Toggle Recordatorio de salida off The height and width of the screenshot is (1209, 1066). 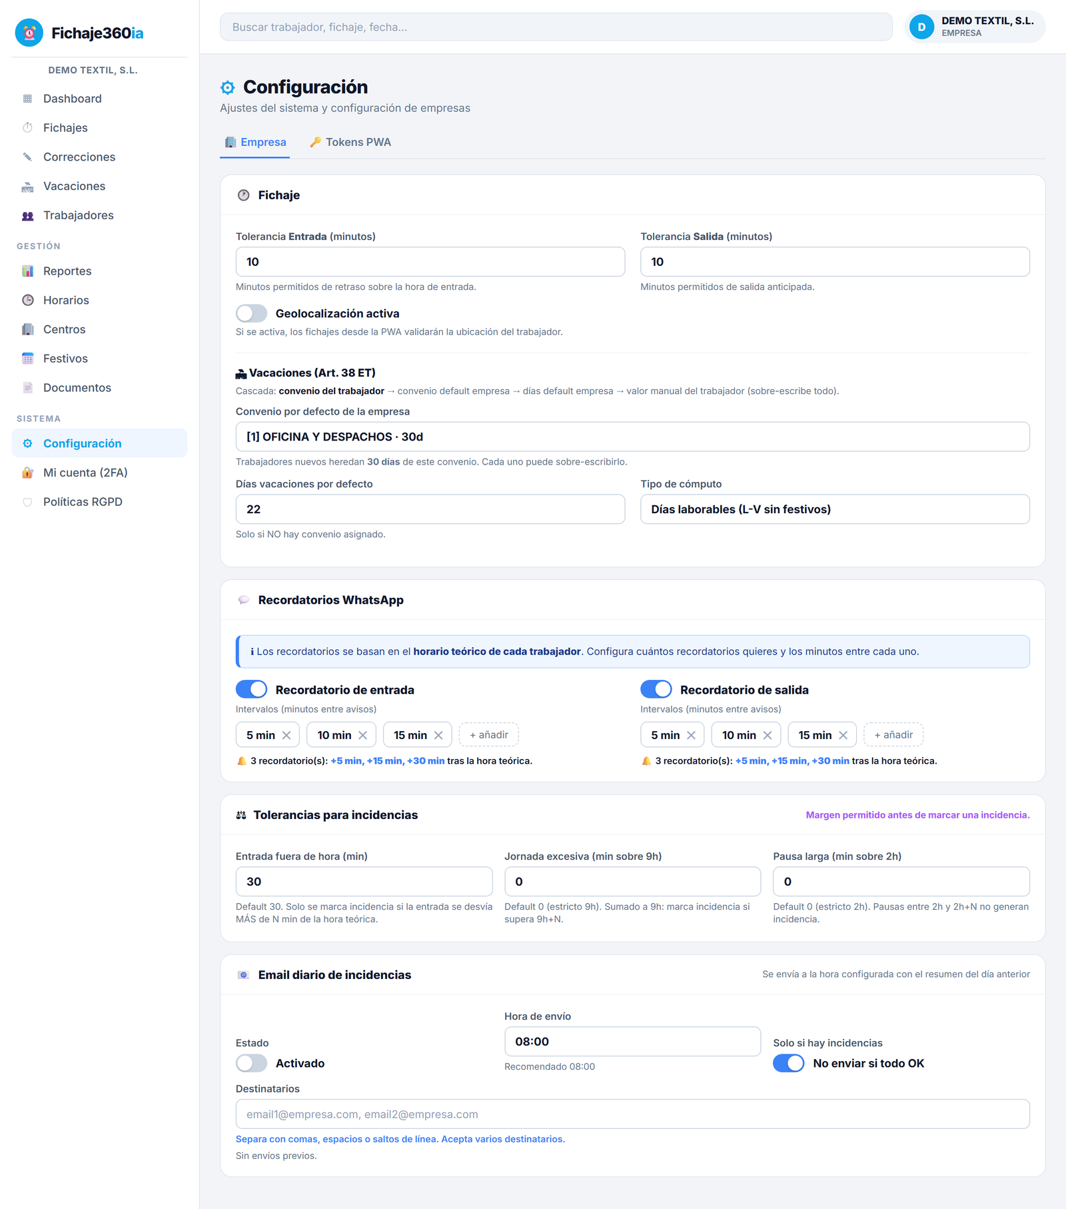tap(656, 689)
